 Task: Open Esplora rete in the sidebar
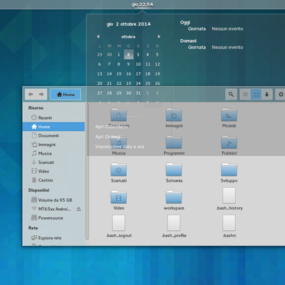coord(53,238)
